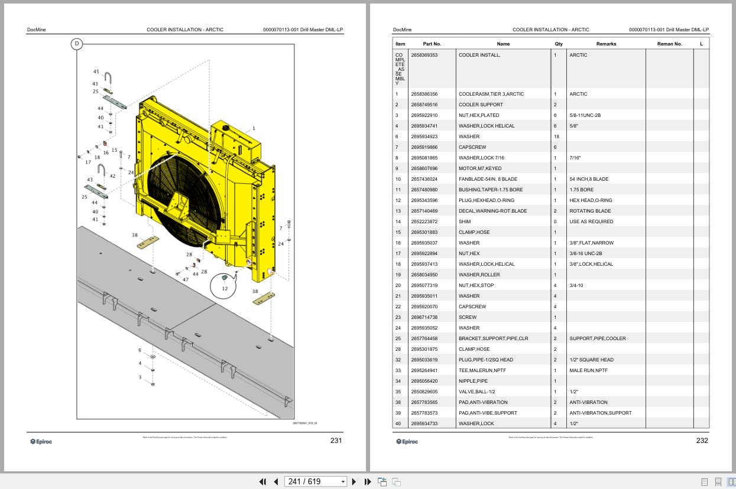Click the 1/2" SQUARE HEAD remark
736x489 pixels.
pyautogui.click(x=591, y=360)
